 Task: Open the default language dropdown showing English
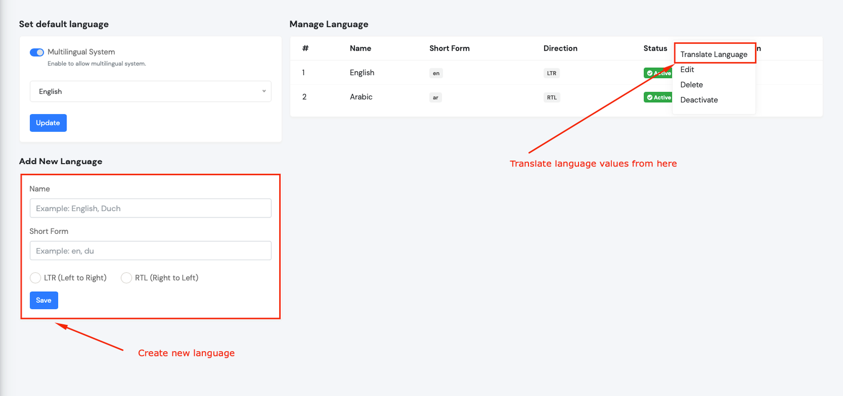click(151, 92)
